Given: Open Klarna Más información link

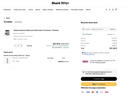Looking at the screenshot, I should (101, 62).
